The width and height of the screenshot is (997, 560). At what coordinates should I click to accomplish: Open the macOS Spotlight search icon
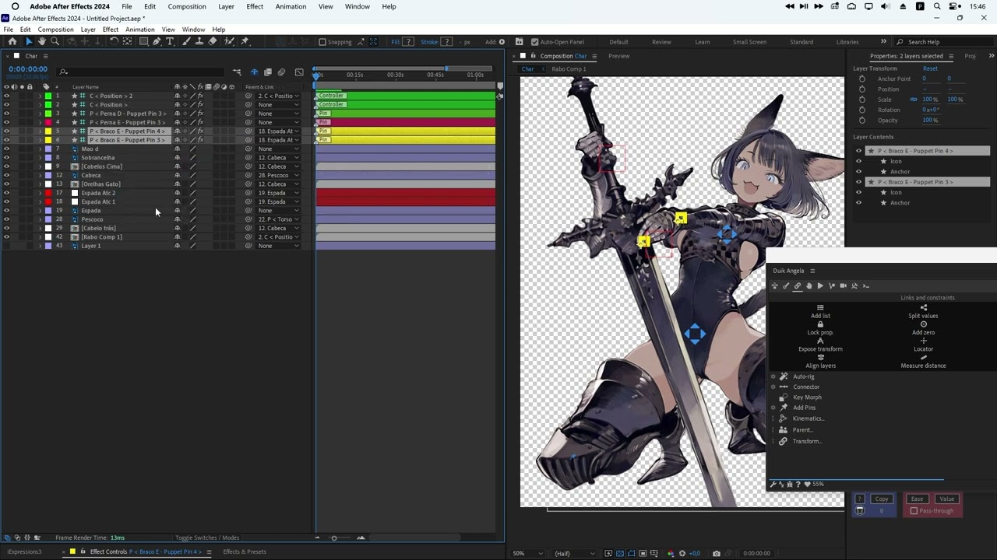click(x=937, y=6)
